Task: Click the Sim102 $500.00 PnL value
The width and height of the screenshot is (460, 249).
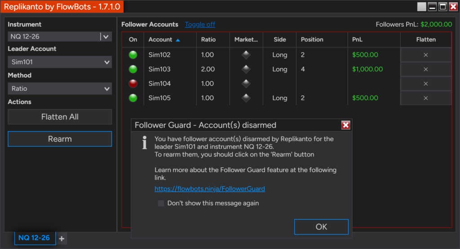Action: point(365,55)
